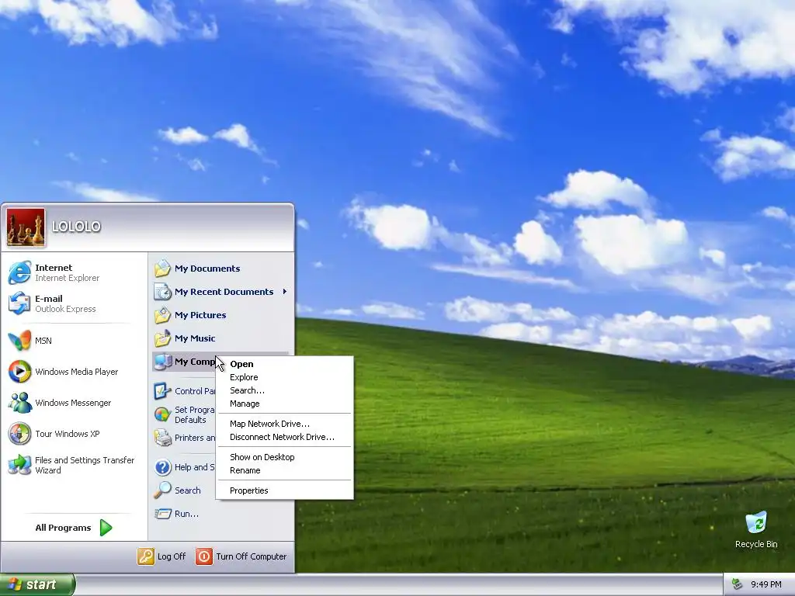Click "Windows Messenger" label
795x596 pixels.
coord(73,403)
